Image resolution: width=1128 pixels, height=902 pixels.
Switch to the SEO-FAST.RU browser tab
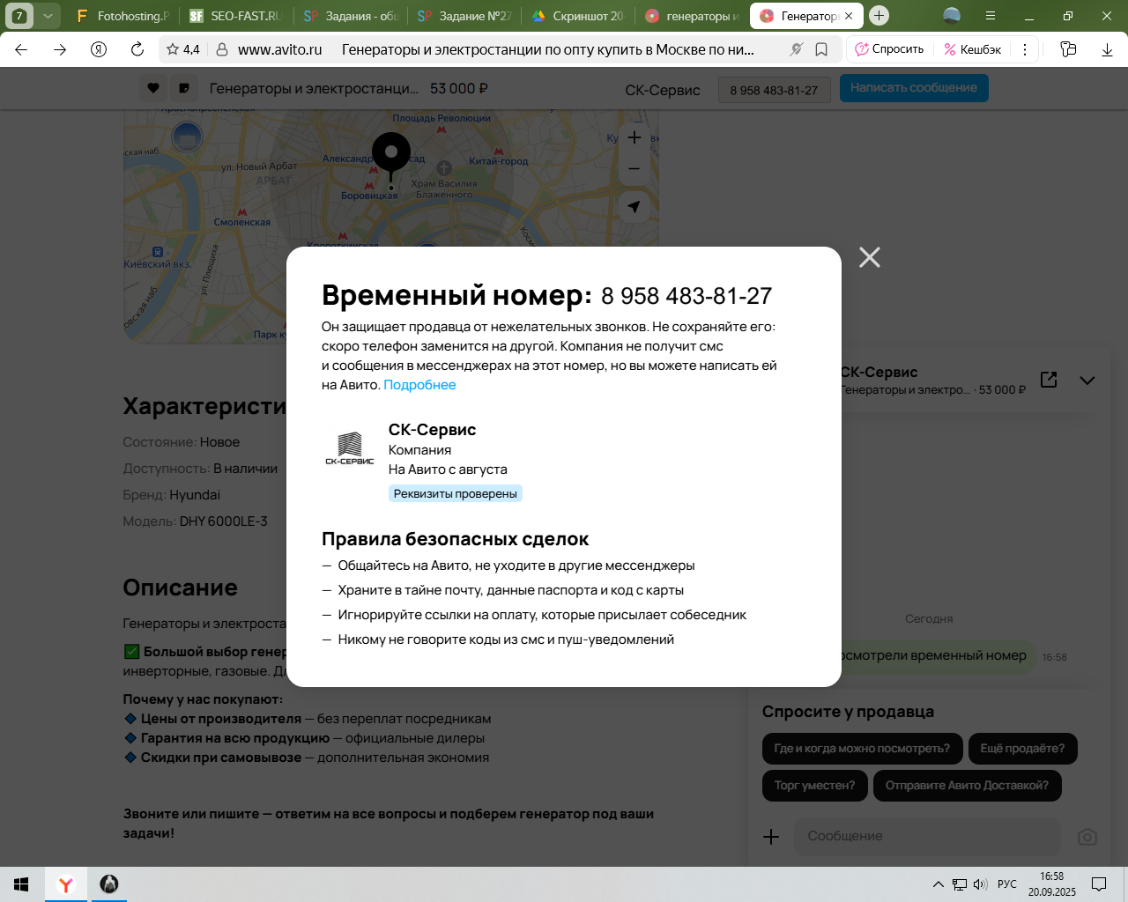click(235, 16)
